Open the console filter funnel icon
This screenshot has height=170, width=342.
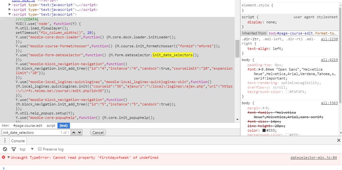click(x=14, y=149)
